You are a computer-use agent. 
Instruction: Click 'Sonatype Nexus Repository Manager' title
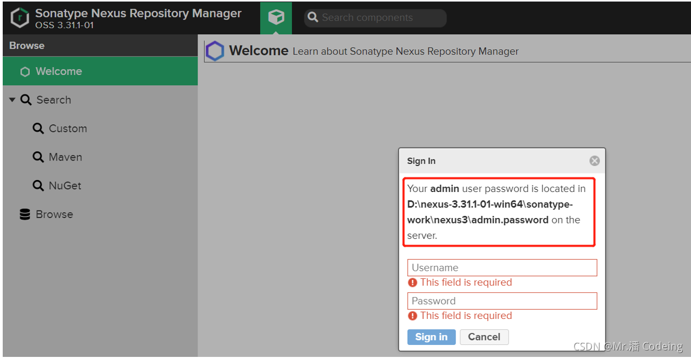138,13
